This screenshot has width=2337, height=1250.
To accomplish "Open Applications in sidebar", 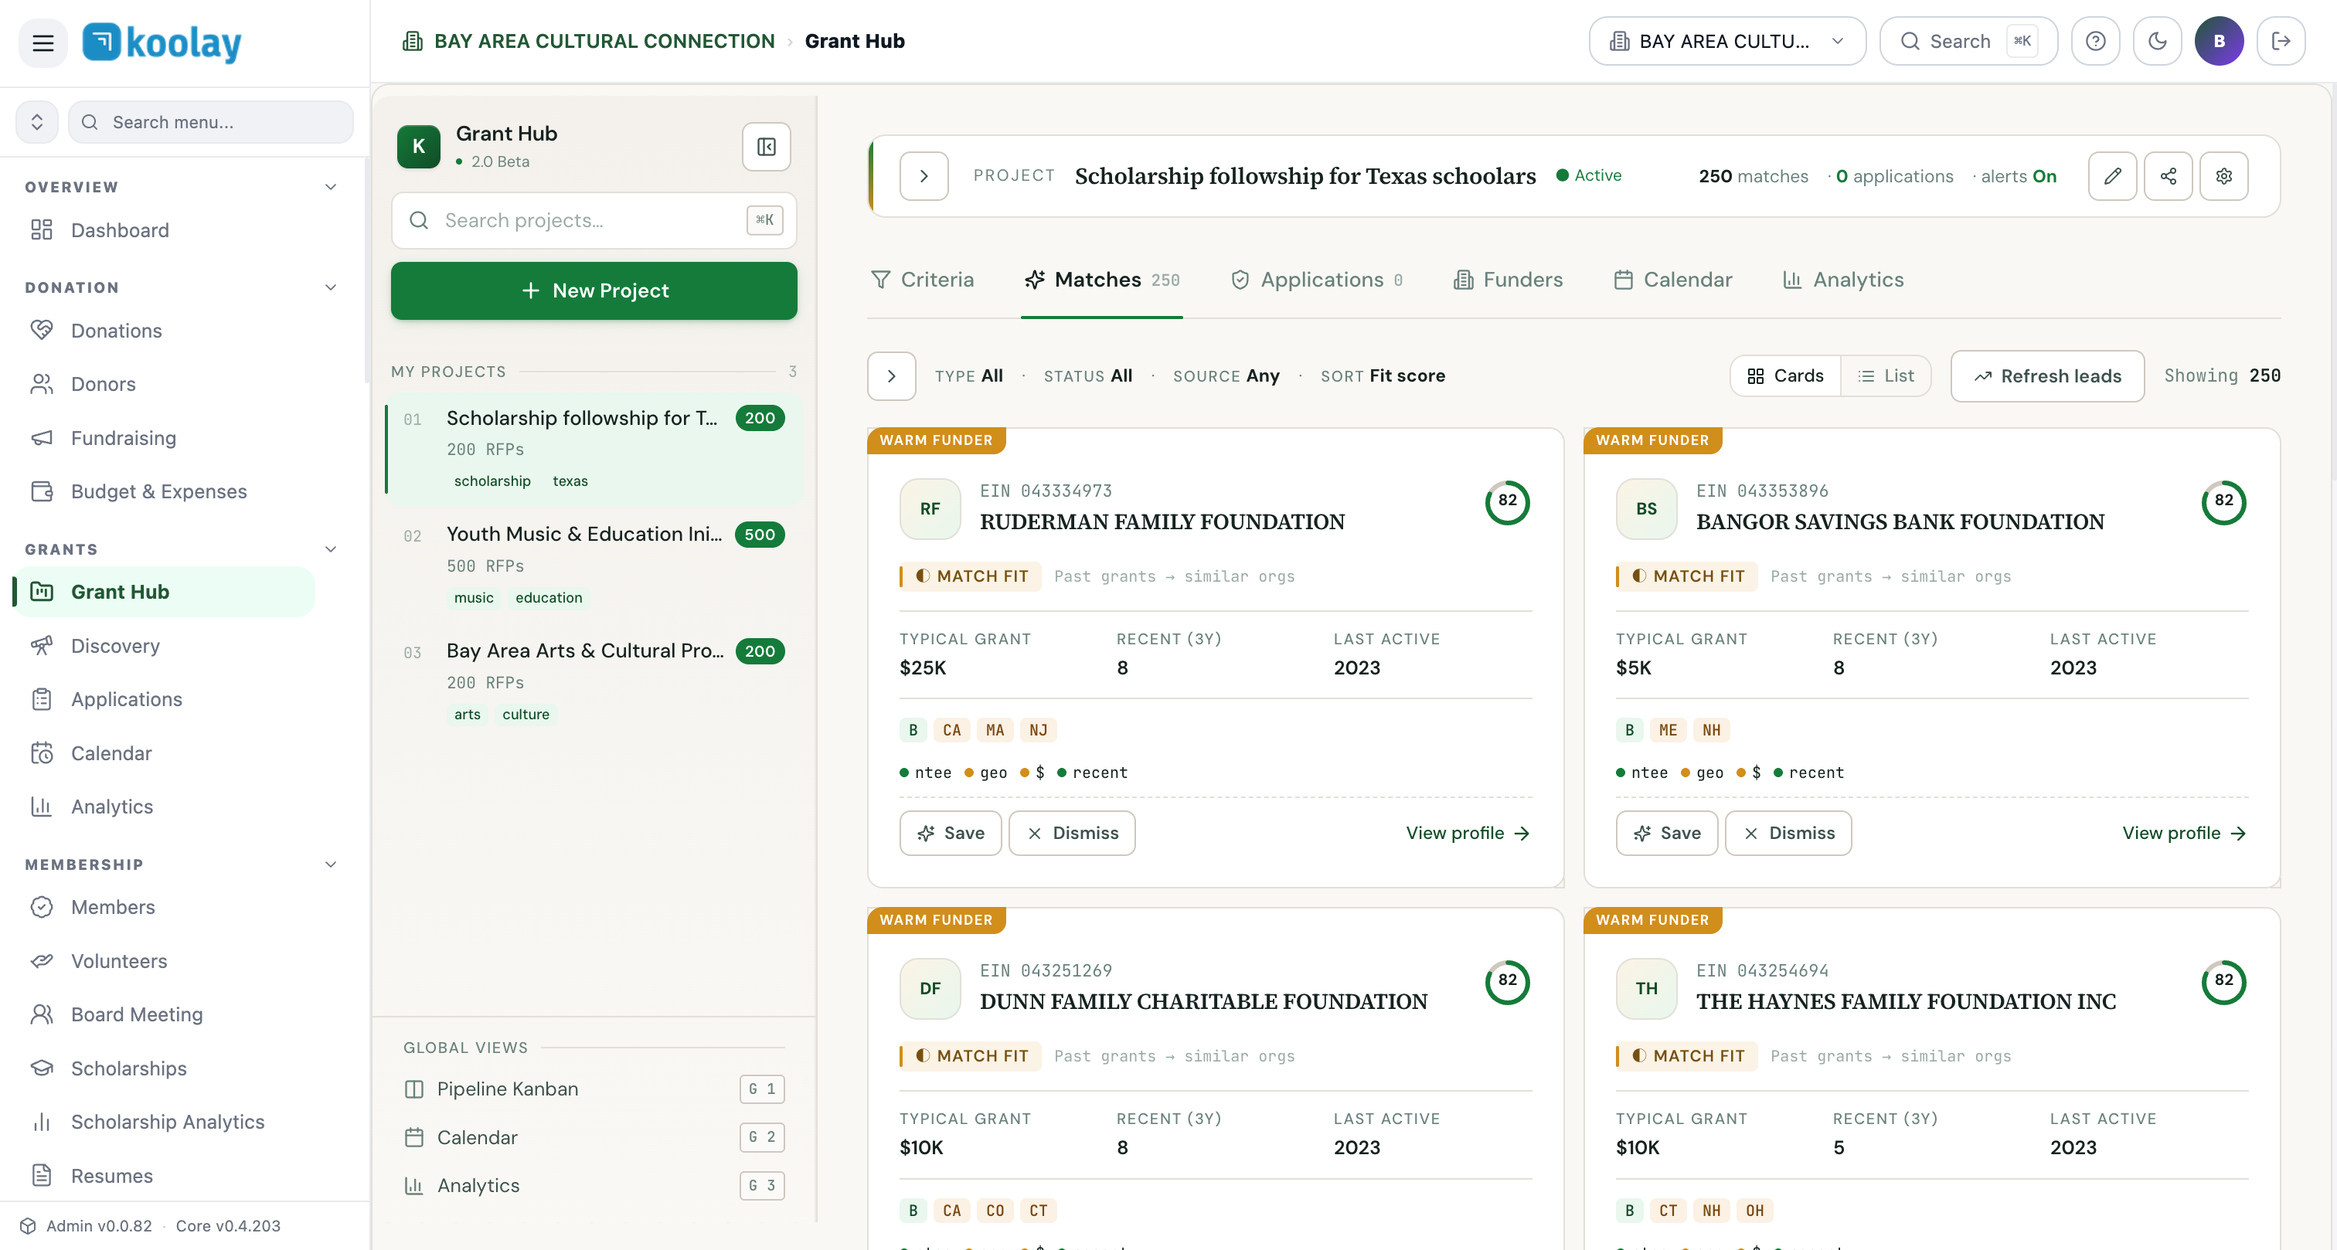I will click(165, 699).
